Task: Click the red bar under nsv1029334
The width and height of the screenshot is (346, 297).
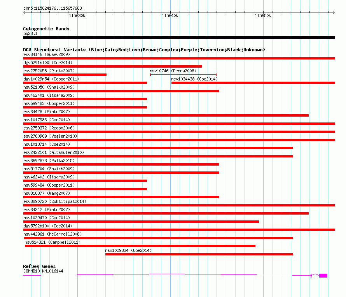Action: point(199,254)
